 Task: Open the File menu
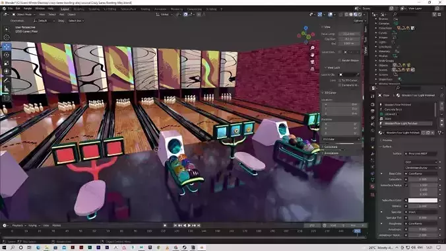click(11, 9)
